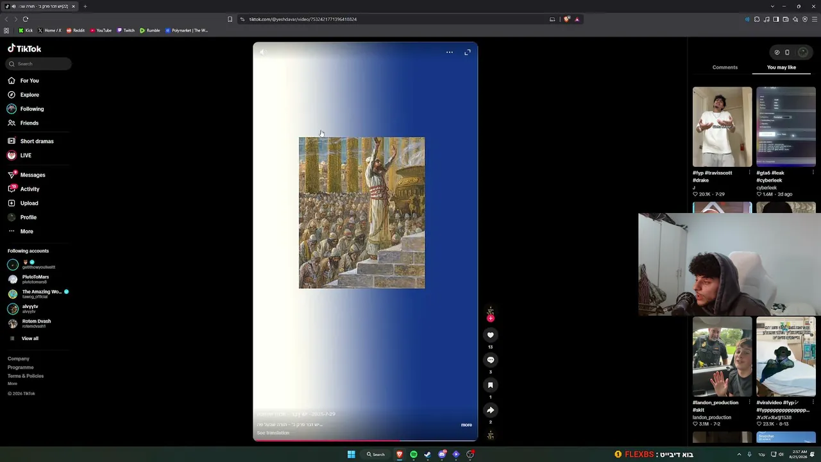Open options for #viralvideo video card
This screenshot has height=462, width=821.
pyautogui.click(x=813, y=402)
